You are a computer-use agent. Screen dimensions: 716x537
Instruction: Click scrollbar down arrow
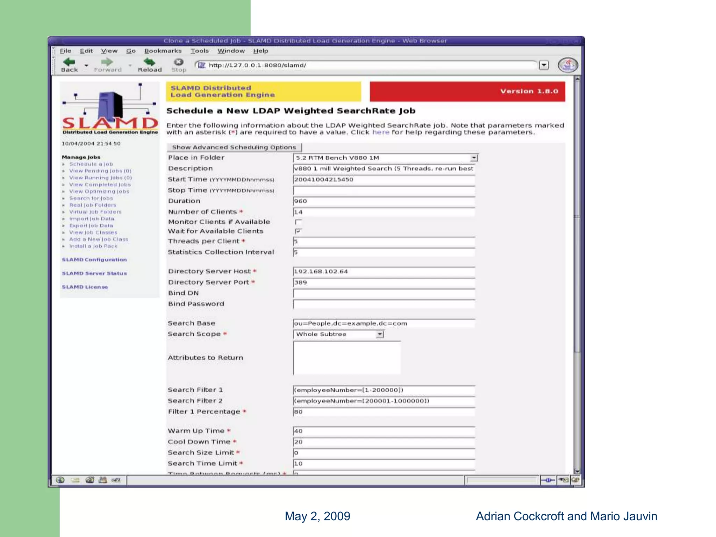[x=577, y=471]
